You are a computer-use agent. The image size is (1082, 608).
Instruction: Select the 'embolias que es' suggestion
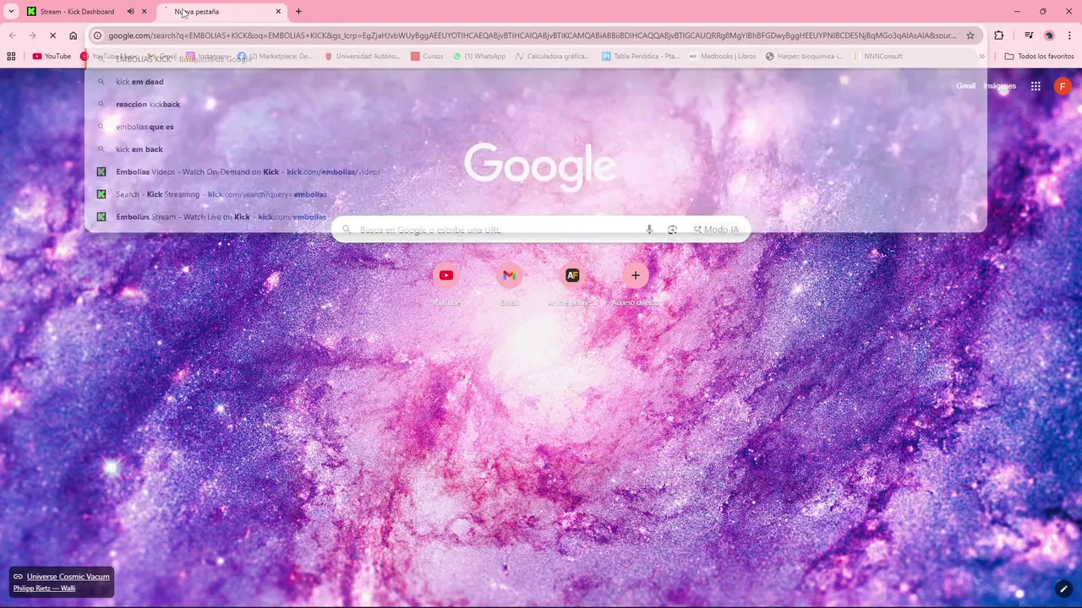pos(535,127)
